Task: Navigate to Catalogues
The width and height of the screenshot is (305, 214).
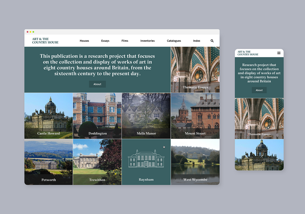Action: [174, 41]
